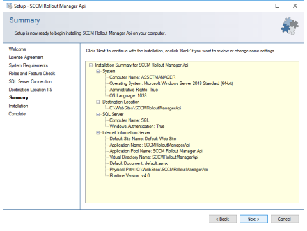Collapse the Destination Location node
307x231 pixels.
click(x=98, y=102)
